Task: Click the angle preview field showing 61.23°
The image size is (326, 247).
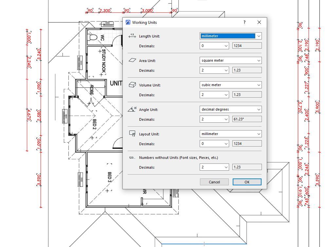Action: coord(247,119)
